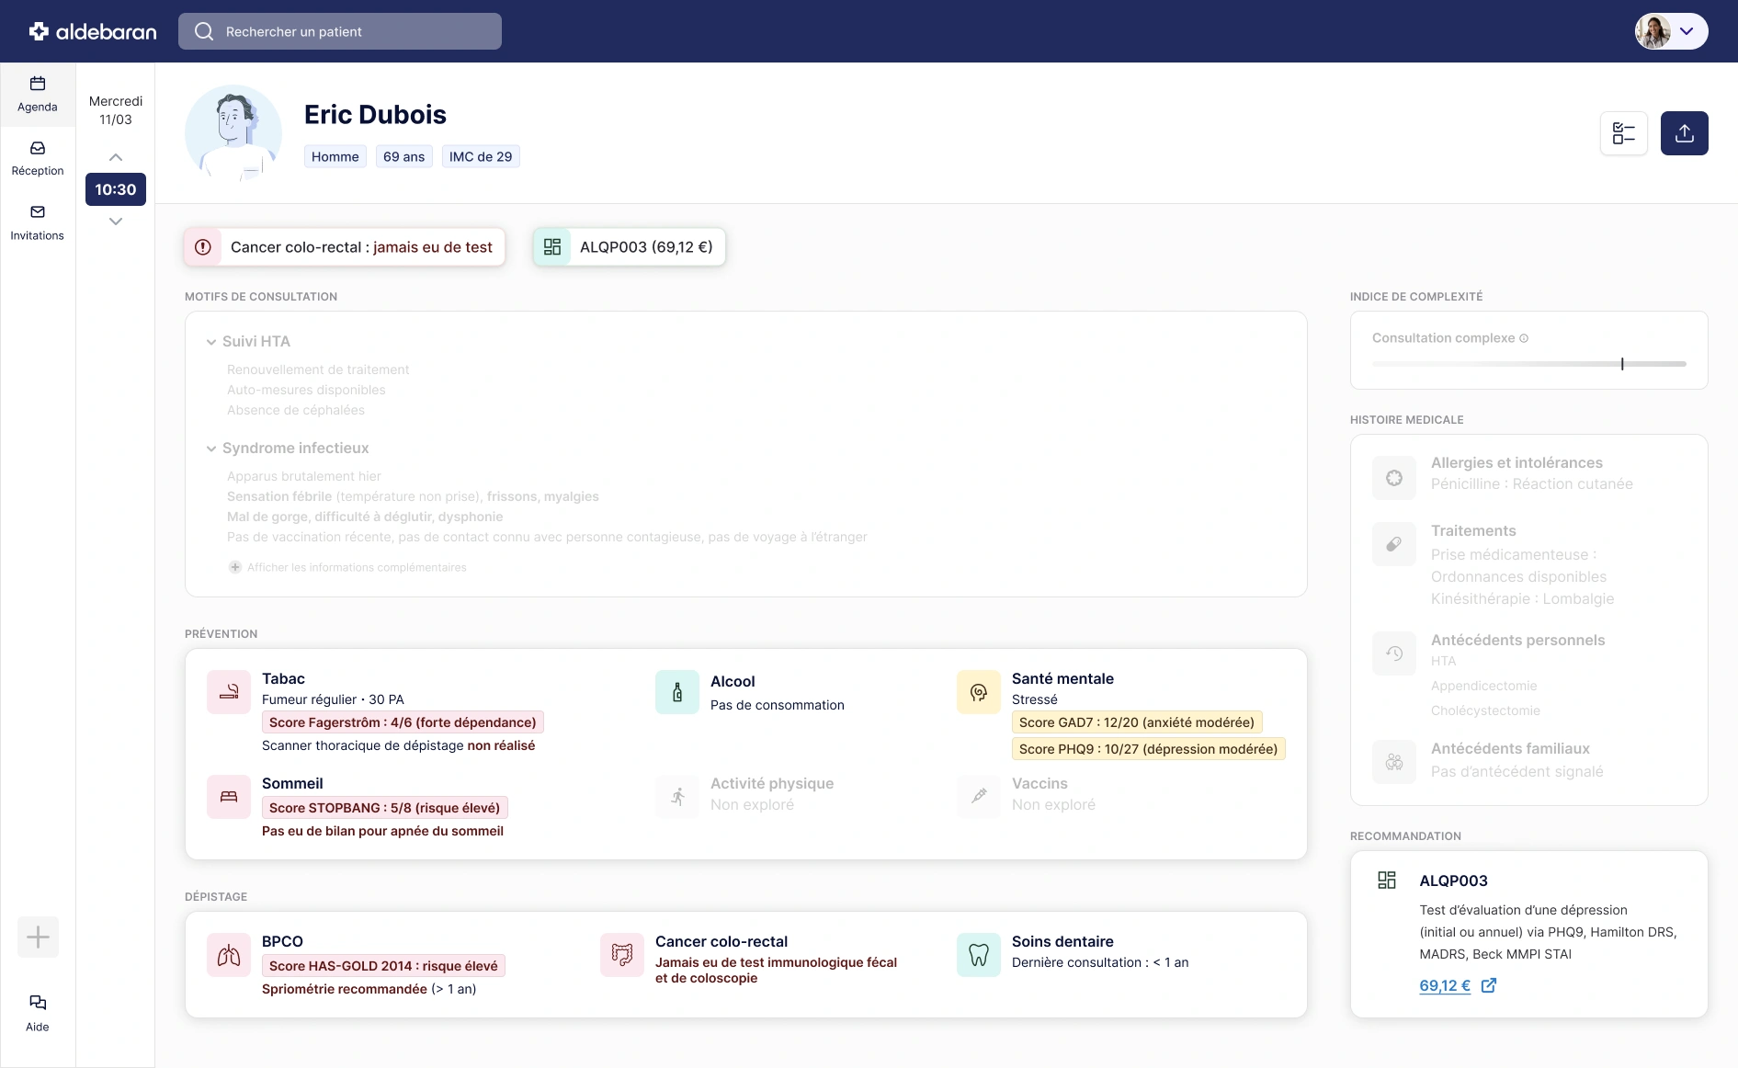The width and height of the screenshot is (1738, 1068).
Task: Click the Antécédents personnels history icon
Action: (1394, 653)
